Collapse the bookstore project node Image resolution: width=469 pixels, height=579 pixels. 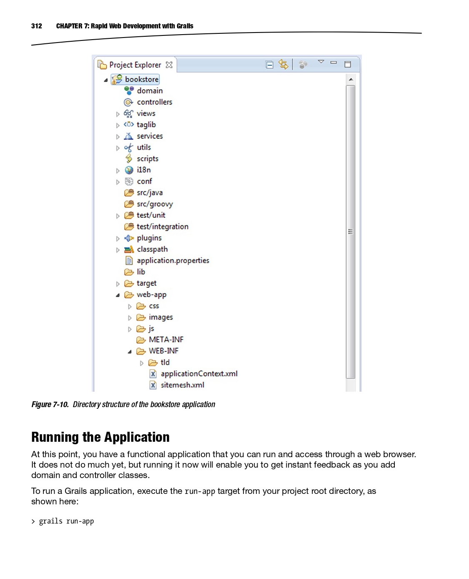tap(106, 80)
